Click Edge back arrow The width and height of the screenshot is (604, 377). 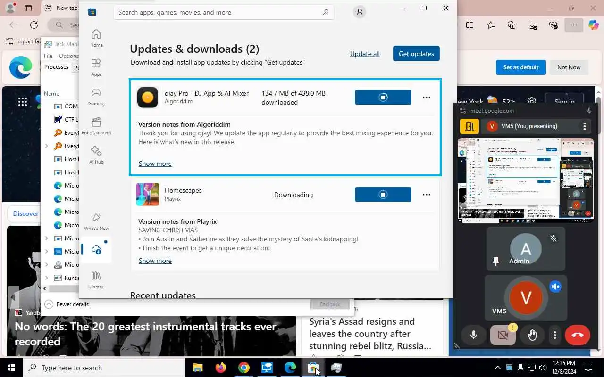click(x=13, y=25)
